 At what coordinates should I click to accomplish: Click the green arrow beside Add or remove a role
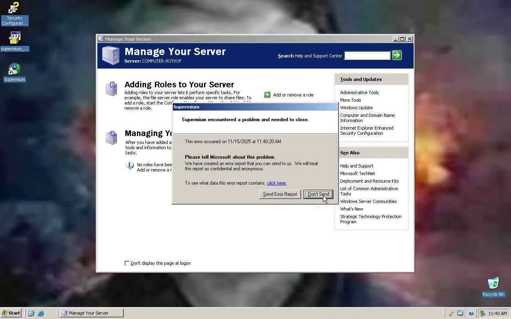(267, 95)
